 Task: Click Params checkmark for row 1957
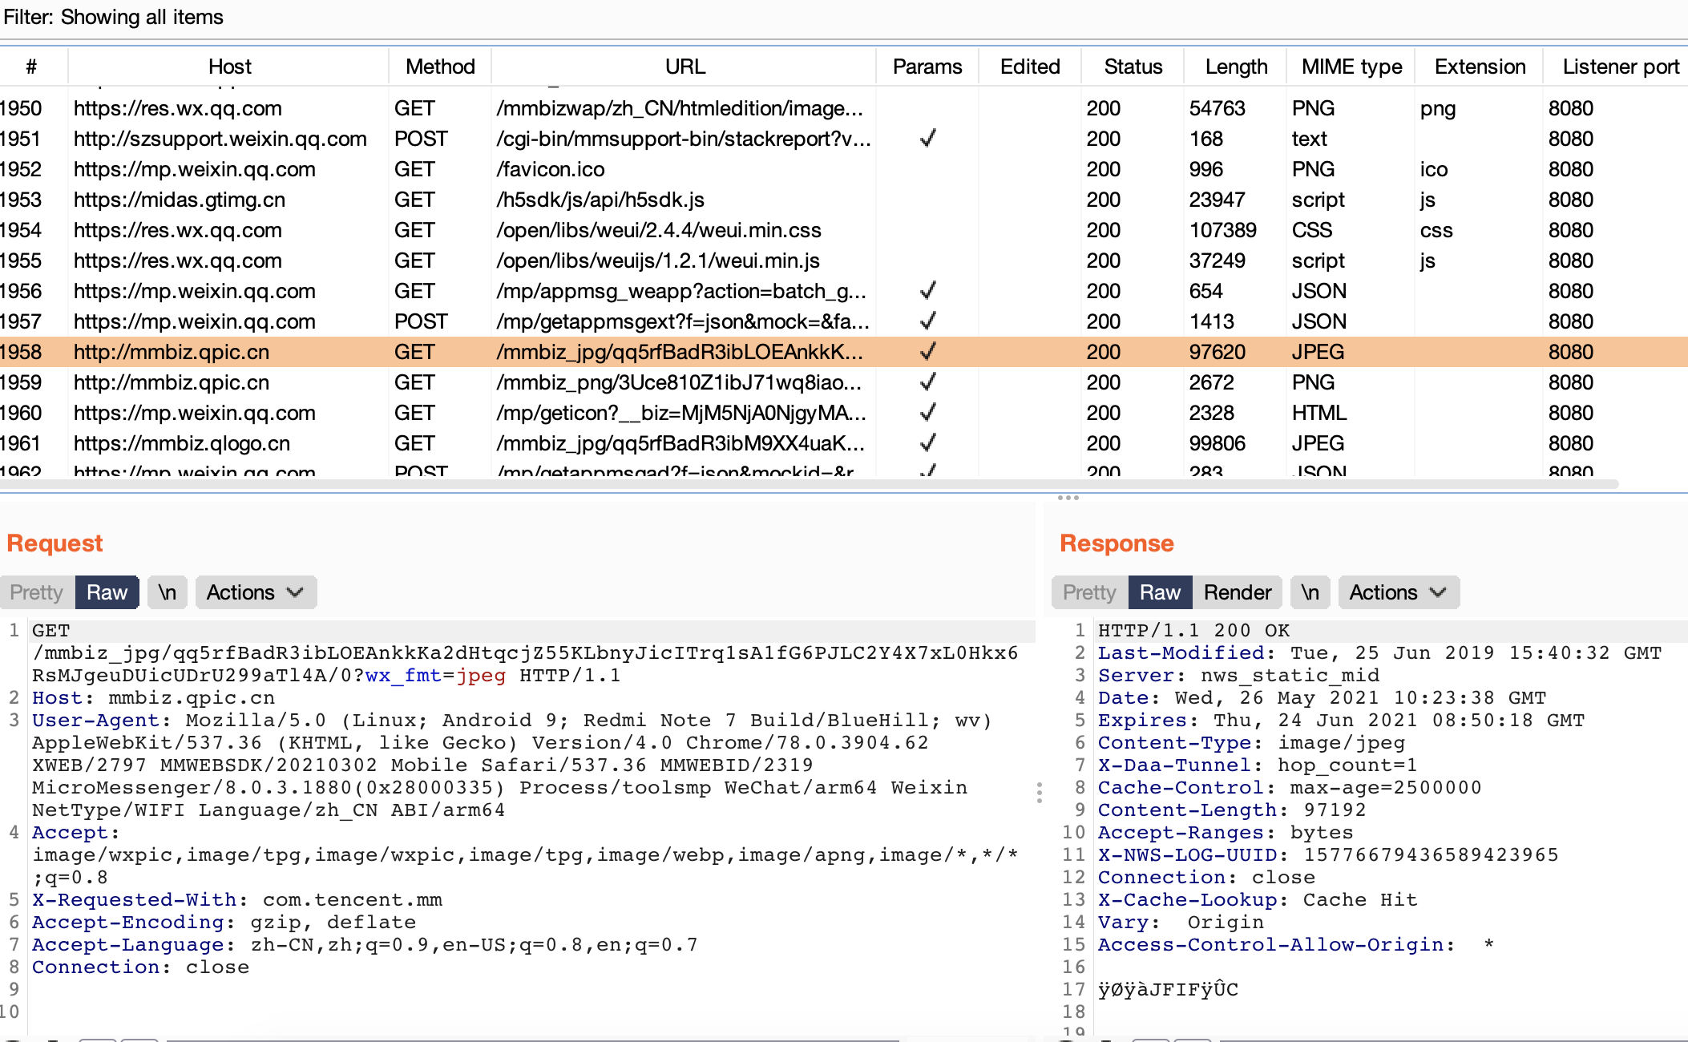927,321
